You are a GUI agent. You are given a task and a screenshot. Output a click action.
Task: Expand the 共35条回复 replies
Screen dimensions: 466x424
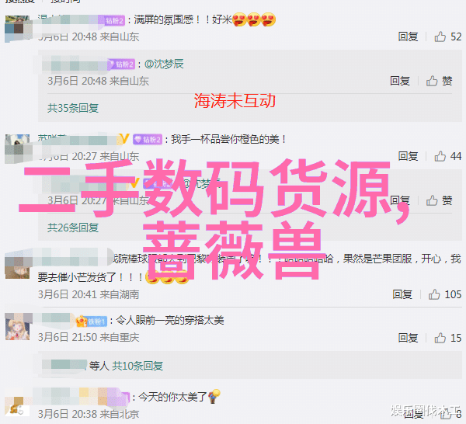coord(73,108)
